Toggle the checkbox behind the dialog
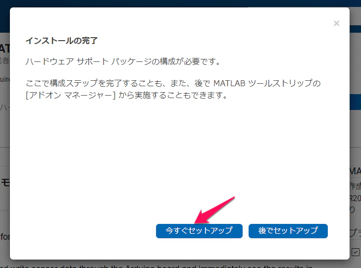This screenshot has width=361, height=268. 356,252
